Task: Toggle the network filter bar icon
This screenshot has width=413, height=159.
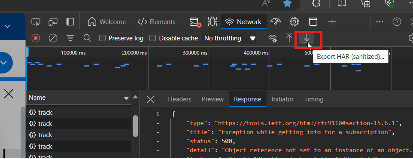Action: (x=70, y=38)
